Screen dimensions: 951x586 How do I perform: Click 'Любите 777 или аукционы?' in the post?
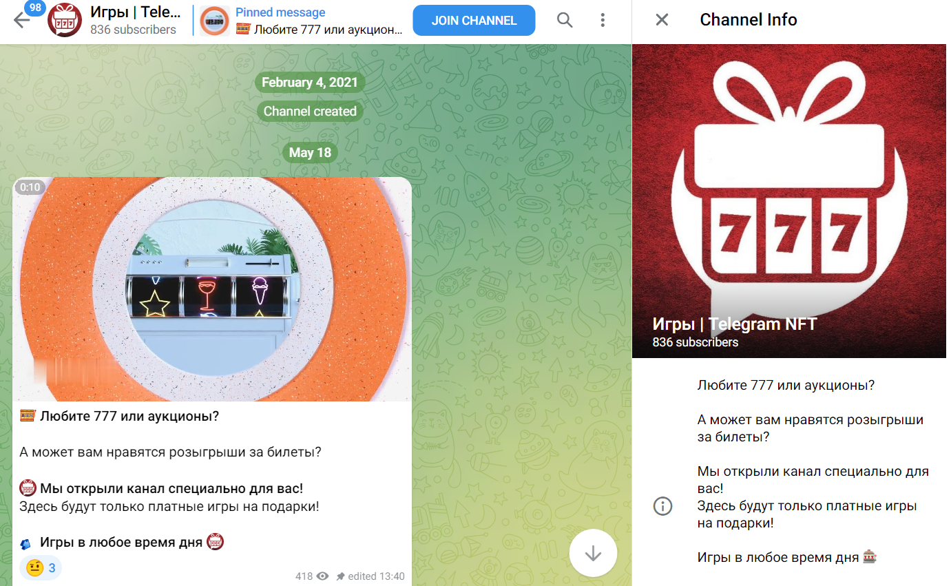click(x=129, y=416)
